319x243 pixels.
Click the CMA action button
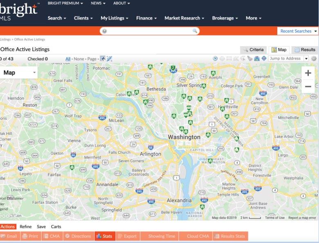click(52, 236)
